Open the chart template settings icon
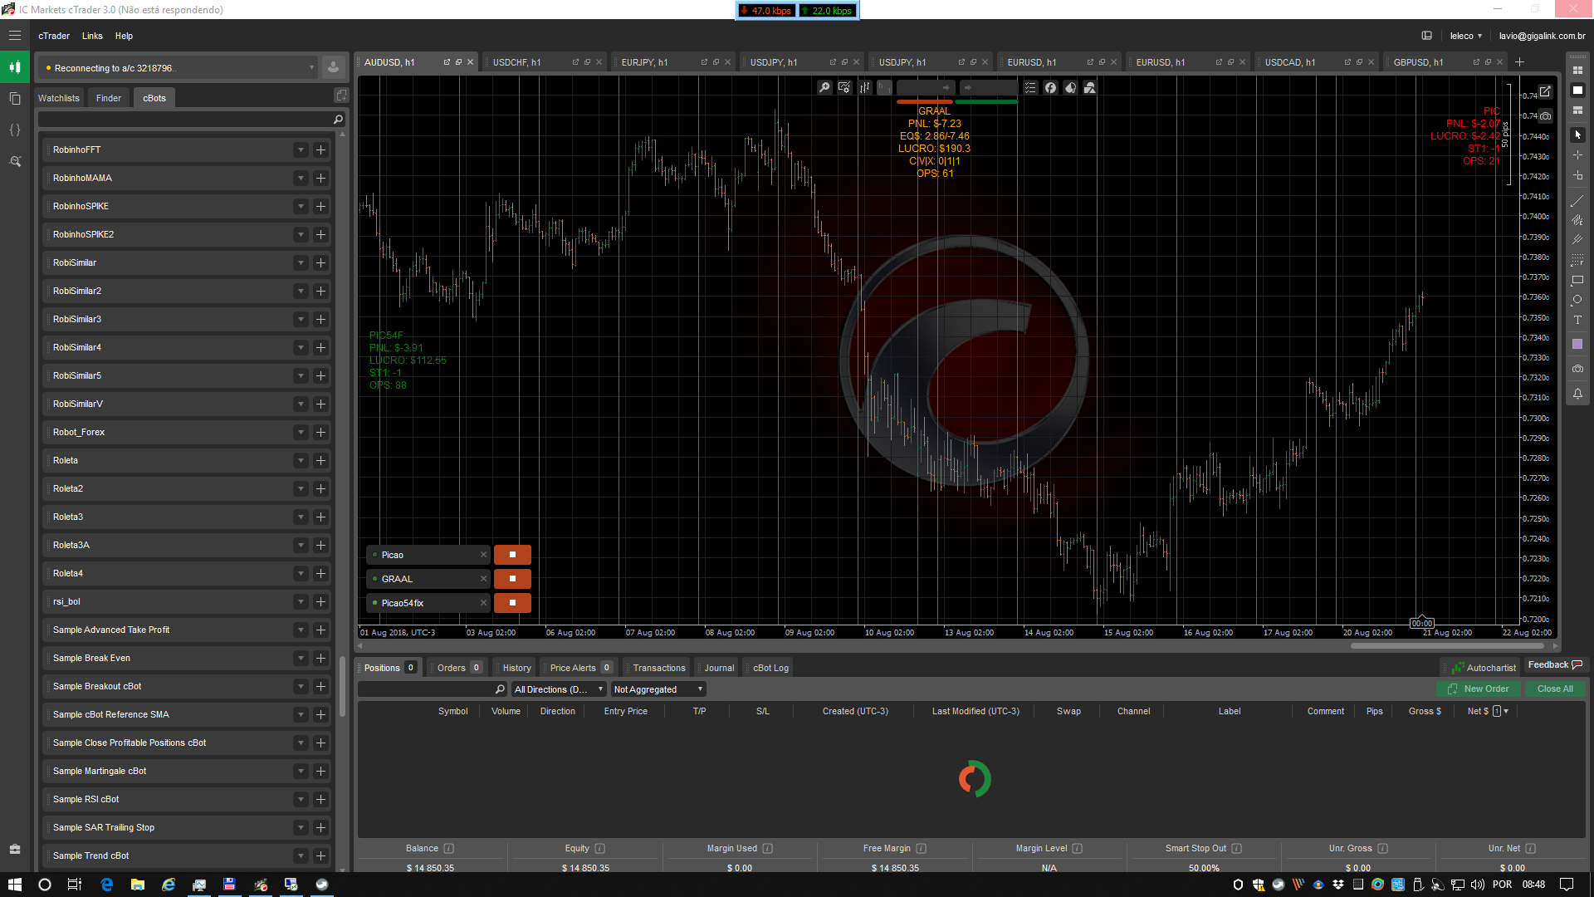The height and width of the screenshot is (897, 1594). 844,87
